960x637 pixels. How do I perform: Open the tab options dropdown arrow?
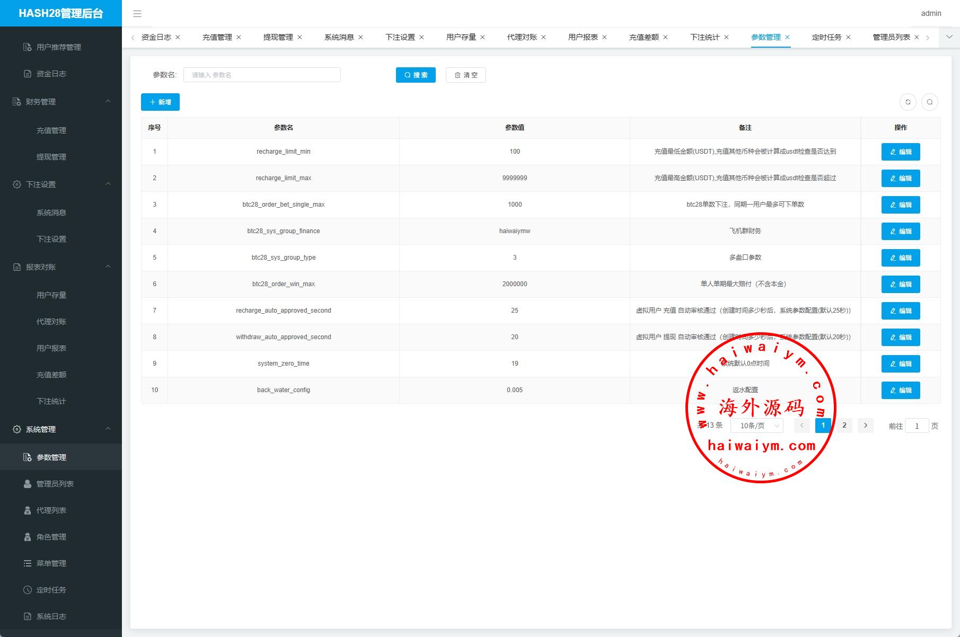[949, 37]
